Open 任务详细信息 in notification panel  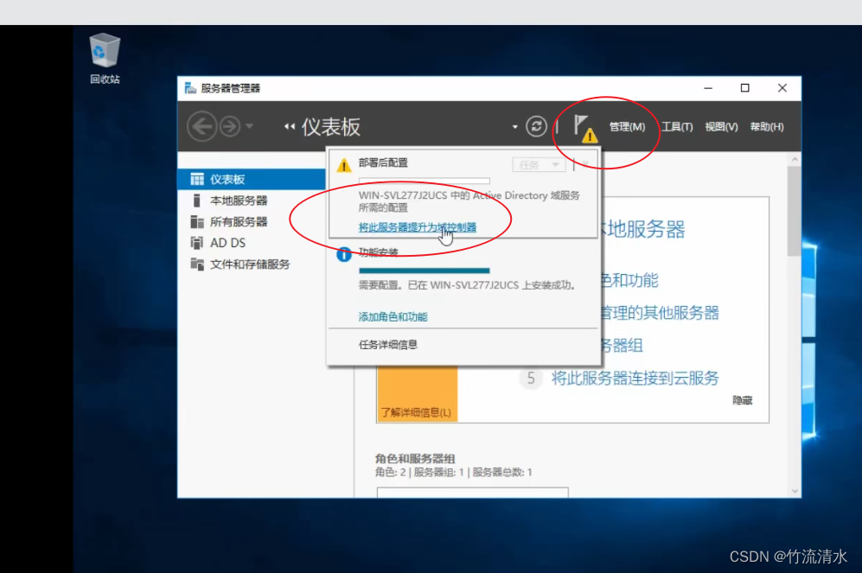388,345
